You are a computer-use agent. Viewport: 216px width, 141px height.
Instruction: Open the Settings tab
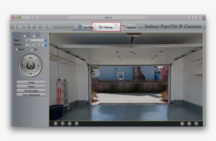pyautogui.click(x=106, y=27)
